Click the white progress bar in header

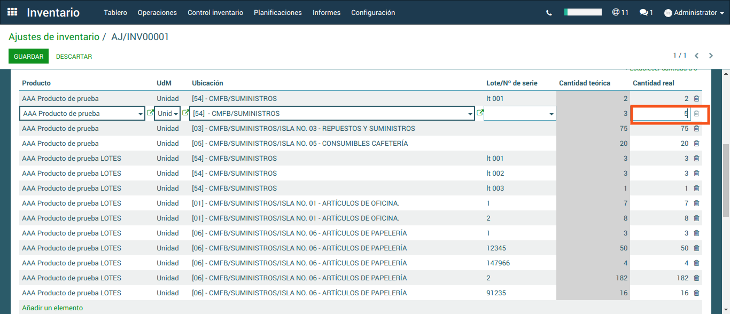click(583, 12)
